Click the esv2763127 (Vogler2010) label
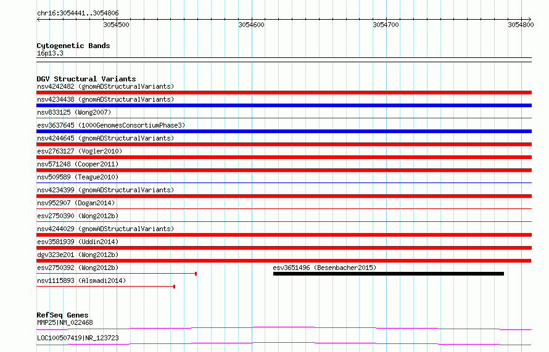The image size is (549, 352). point(80,151)
